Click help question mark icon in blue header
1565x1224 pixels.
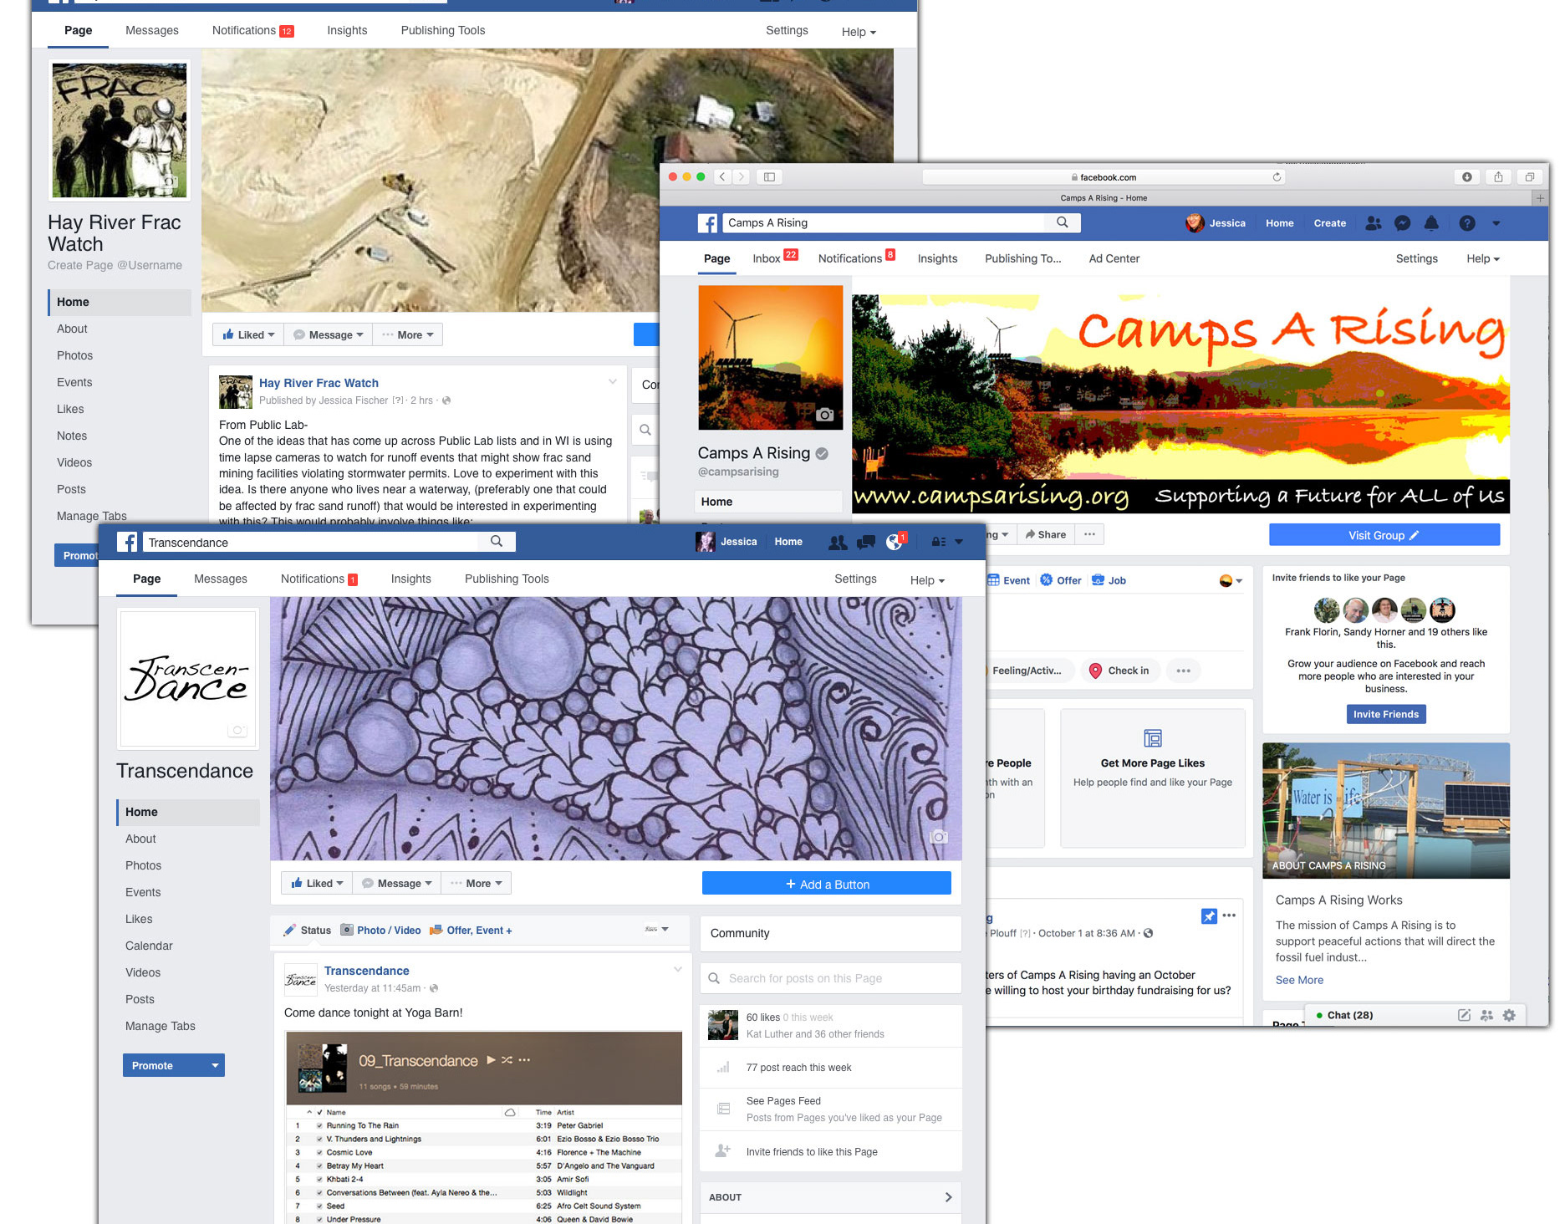[x=1467, y=223]
